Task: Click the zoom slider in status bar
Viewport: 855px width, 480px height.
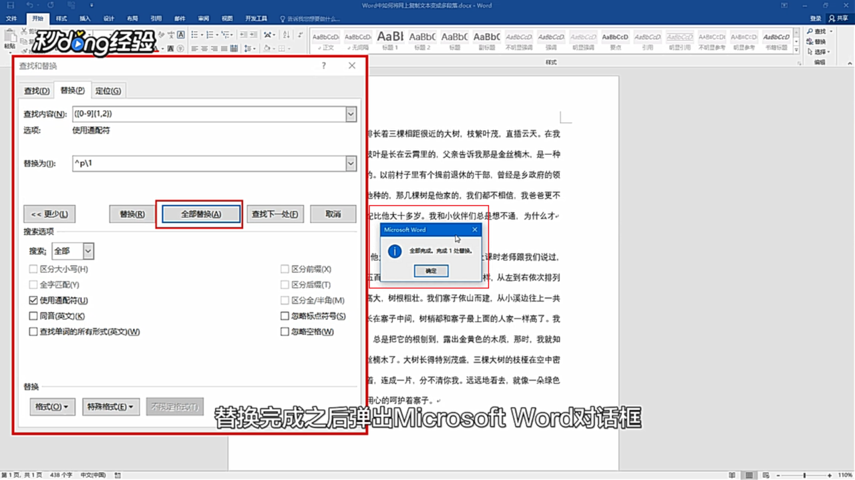Action: tap(804, 475)
